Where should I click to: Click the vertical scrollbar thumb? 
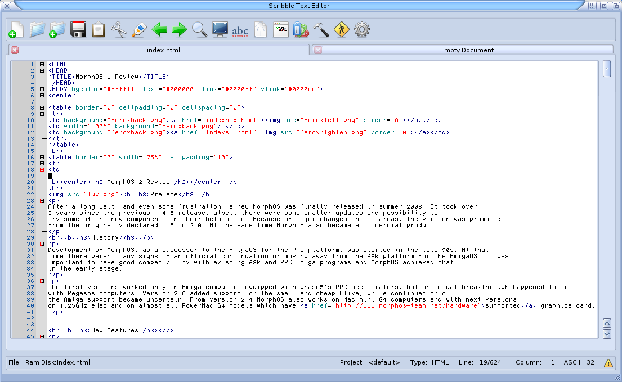(x=607, y=69)
